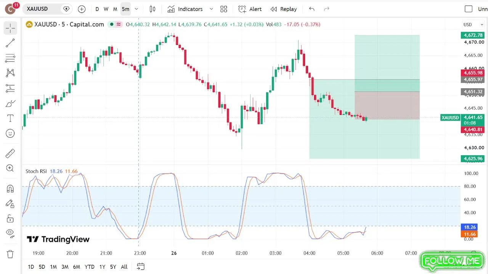Click the FOLLOW ME button

click(x=452, y=261)
